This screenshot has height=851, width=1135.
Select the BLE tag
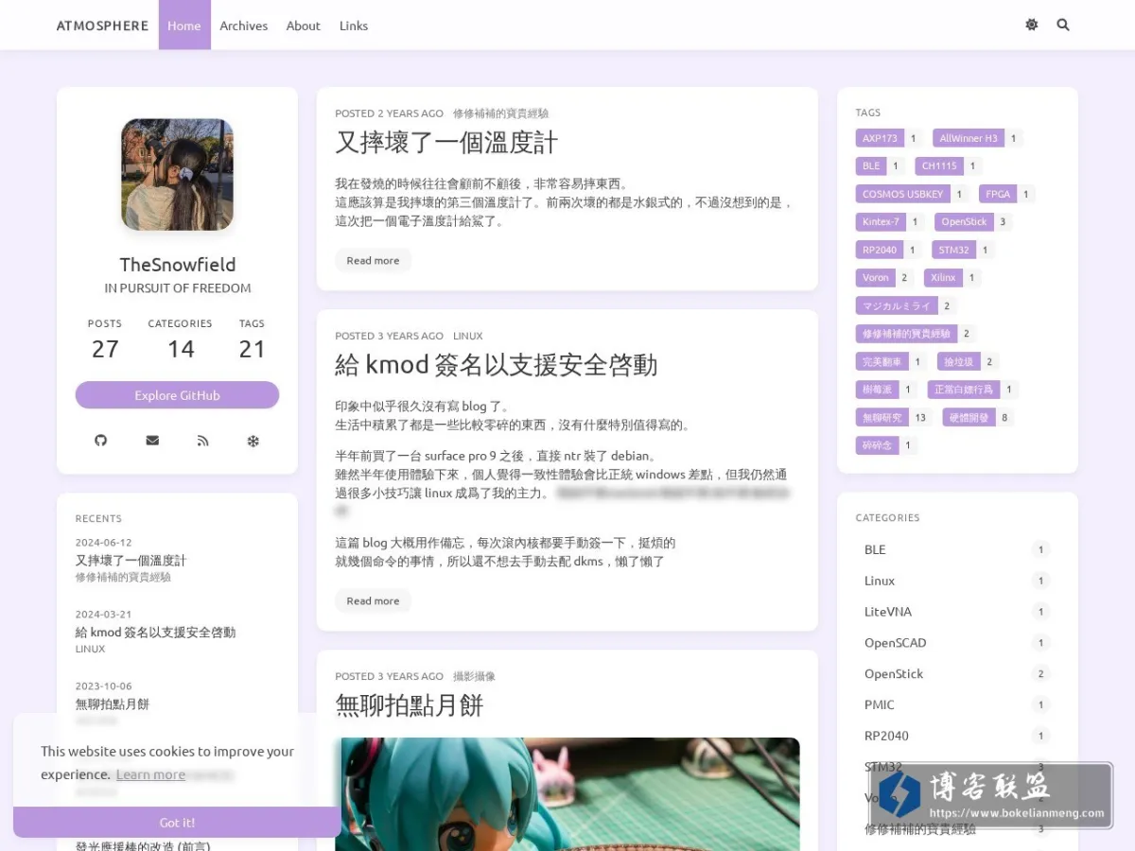pyautogui.click(x=871, y=165)
